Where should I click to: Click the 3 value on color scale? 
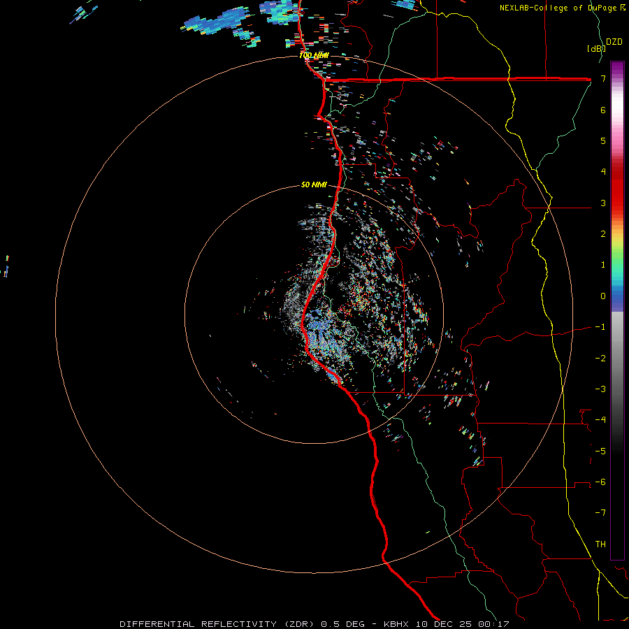(x=603, y=203)
